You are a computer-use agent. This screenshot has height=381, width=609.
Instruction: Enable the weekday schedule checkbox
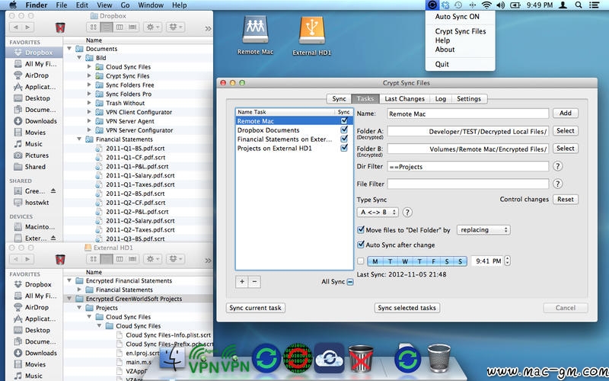tap(361, 261)
